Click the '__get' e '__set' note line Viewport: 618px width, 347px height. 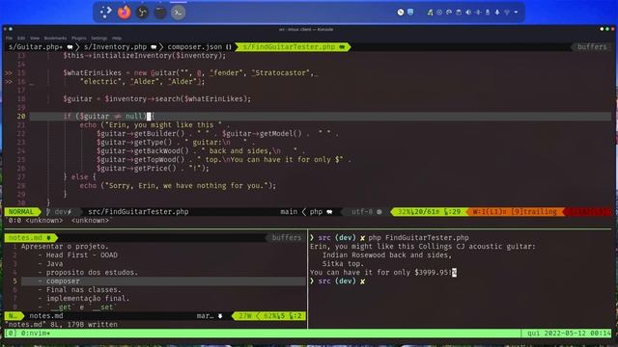(x=77, y=307)
